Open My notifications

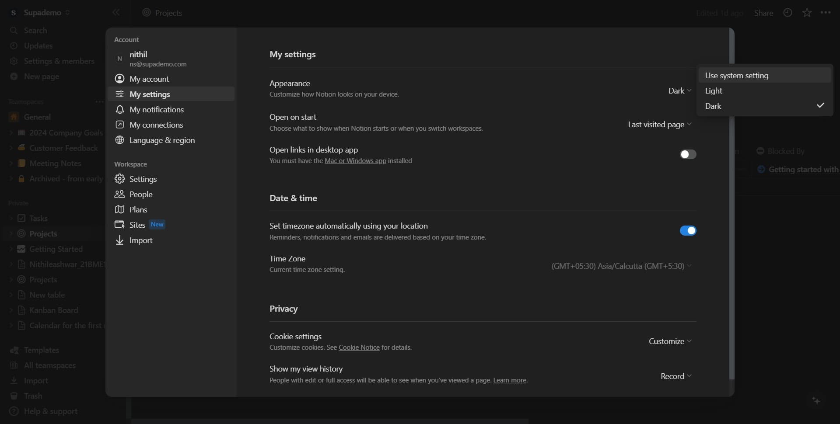click(x=156, y=110)
